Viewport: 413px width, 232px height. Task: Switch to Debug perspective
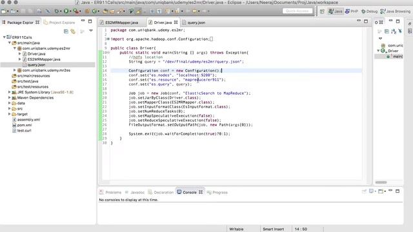point(369,12)
